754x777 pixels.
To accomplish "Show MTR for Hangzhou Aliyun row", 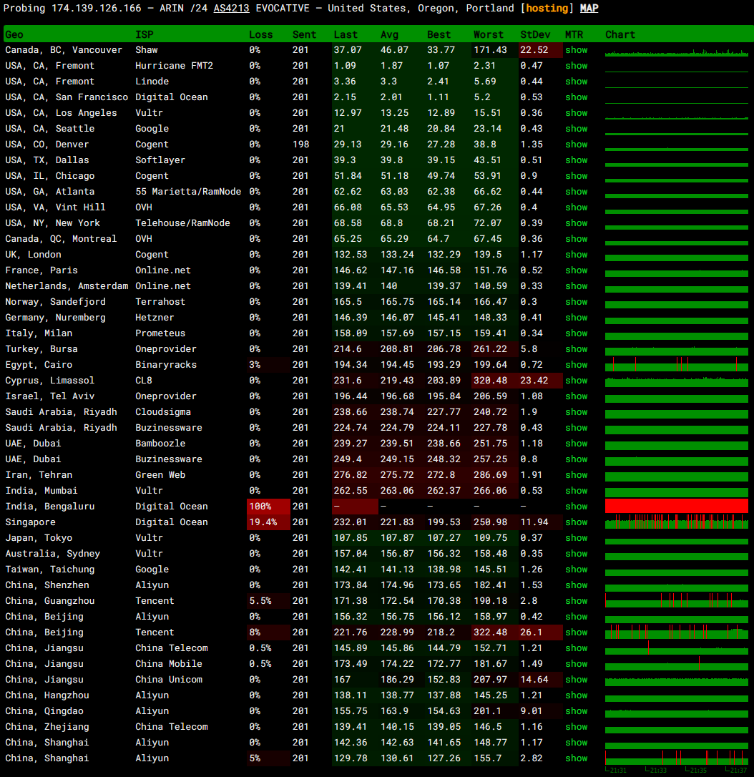I will [x=577, y=695].
